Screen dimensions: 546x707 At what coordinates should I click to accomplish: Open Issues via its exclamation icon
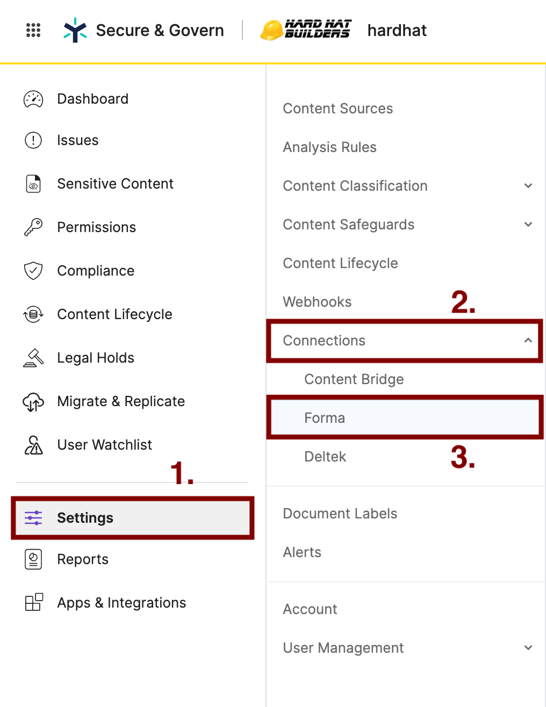pos(33,140)
